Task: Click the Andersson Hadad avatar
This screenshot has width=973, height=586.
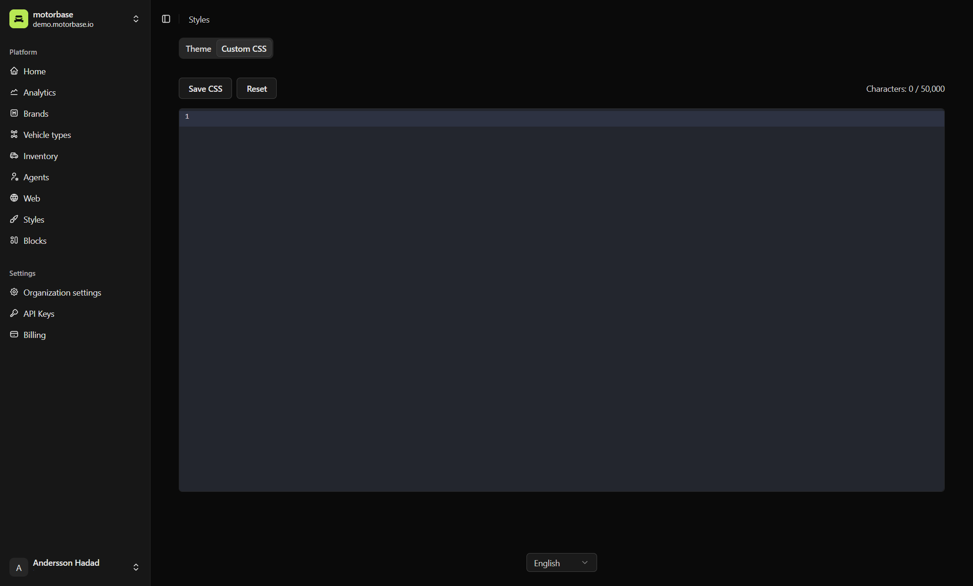Action: 19,567
